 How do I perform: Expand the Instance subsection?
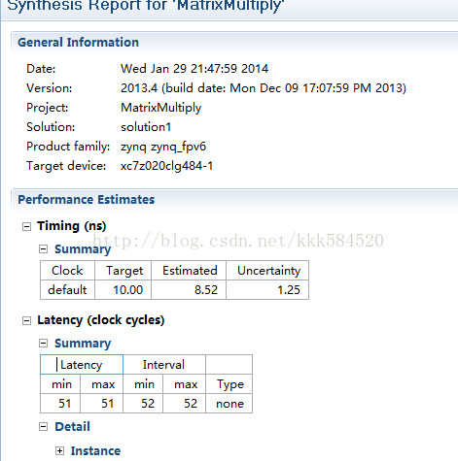click(x=59, y=451)
